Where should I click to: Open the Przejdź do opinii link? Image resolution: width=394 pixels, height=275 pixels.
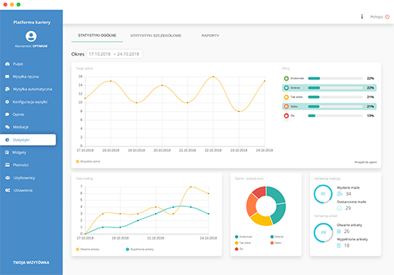[365, 162]
